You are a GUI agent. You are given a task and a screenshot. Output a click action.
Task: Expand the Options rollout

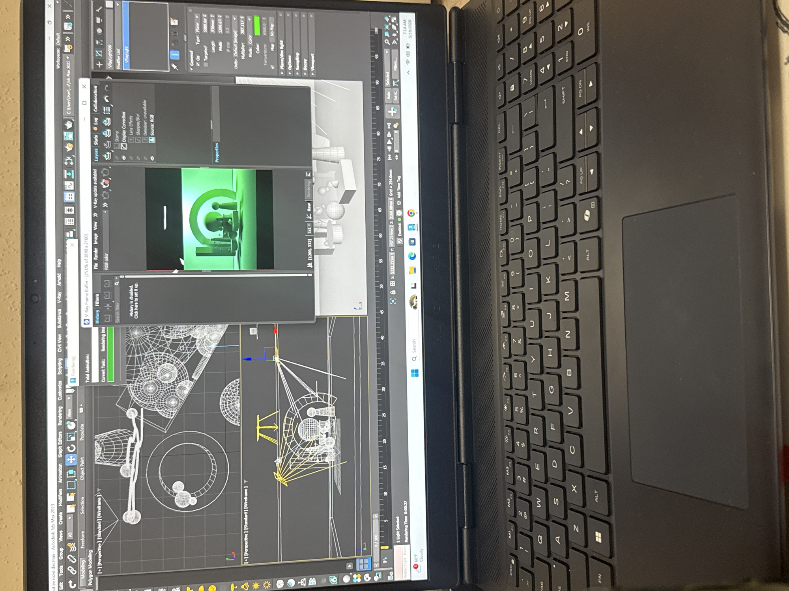tap(290, 44)
